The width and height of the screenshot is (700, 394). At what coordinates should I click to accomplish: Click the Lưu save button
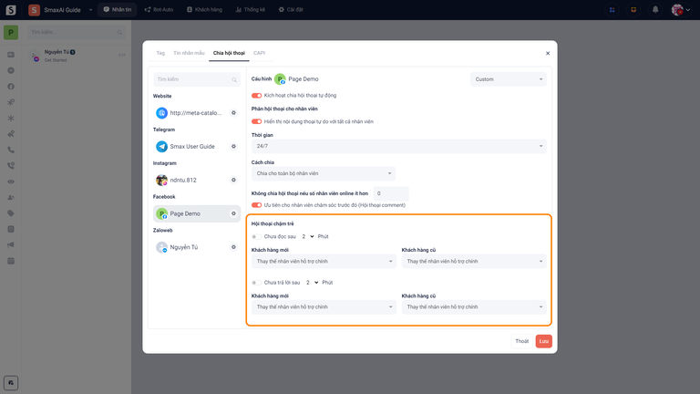coord(543,340)
